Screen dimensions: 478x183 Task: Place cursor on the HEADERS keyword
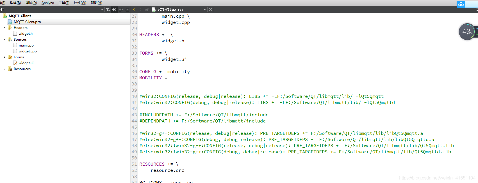pos(149,35)
